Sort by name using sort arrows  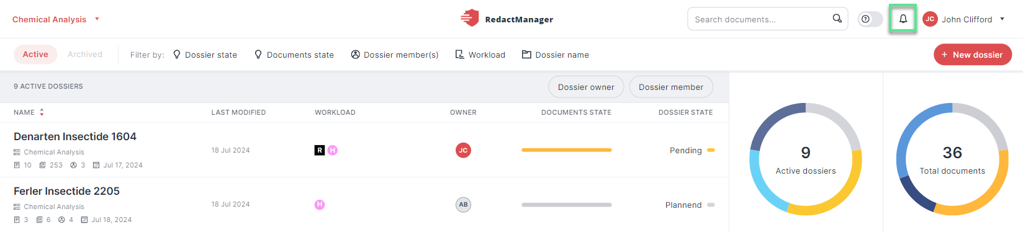click(x=42, y=112)
